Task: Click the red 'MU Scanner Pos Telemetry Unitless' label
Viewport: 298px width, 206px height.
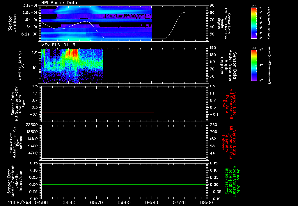Action: coord(229,143)
